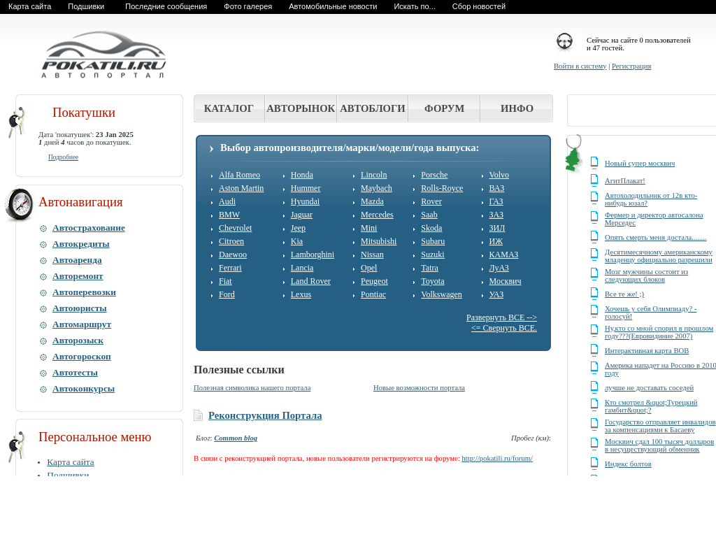This screenshot has width=716, height=537.
Task: Open Хочешь у себя Олимпиаду post
Action: [650, 313]
